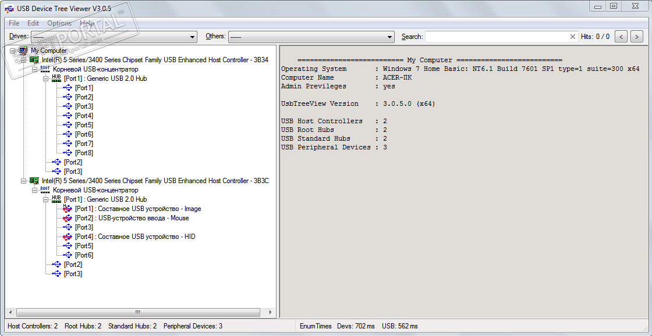Viewport: 652px width, 336px height.
Task: Click 'USB: 562 ms' in status bar
Action: click(400, 327)
